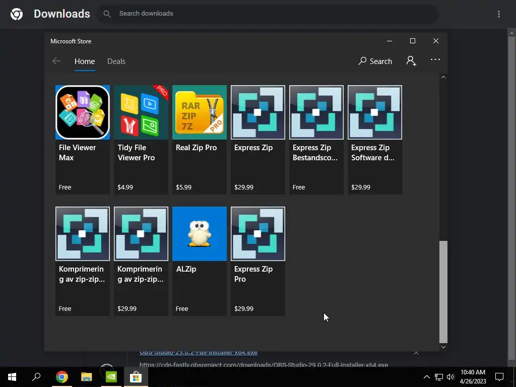This screenshot has width=516, height=387.
Task: Open the NVIDIA app in taskbar
Action: (x=111, y=377)
